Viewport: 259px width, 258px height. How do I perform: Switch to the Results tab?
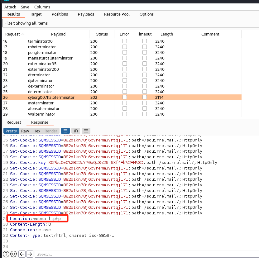pos(13,14)
